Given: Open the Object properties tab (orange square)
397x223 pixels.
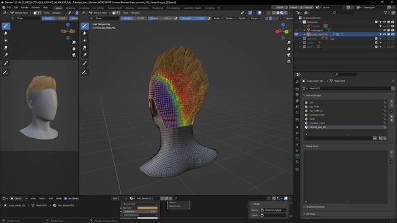Looking at the screenshot, I should coord(297,127).
